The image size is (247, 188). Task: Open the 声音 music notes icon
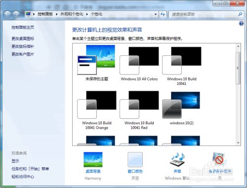click(x=177, y=159)
